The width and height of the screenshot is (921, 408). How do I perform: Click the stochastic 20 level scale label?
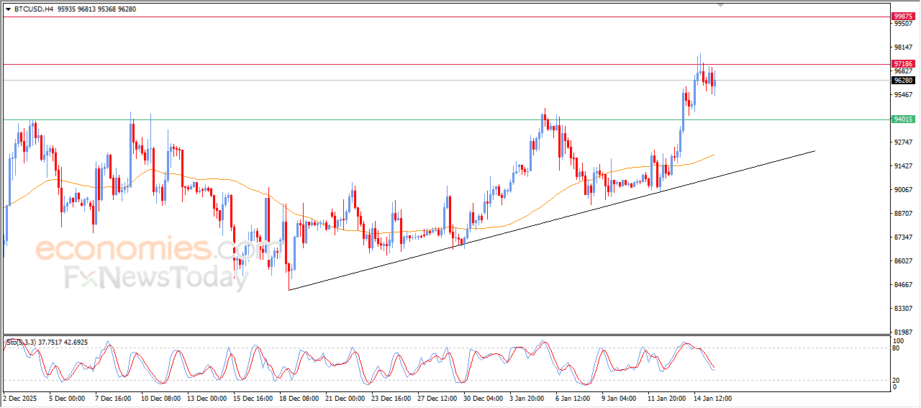(x=897, y=380)
